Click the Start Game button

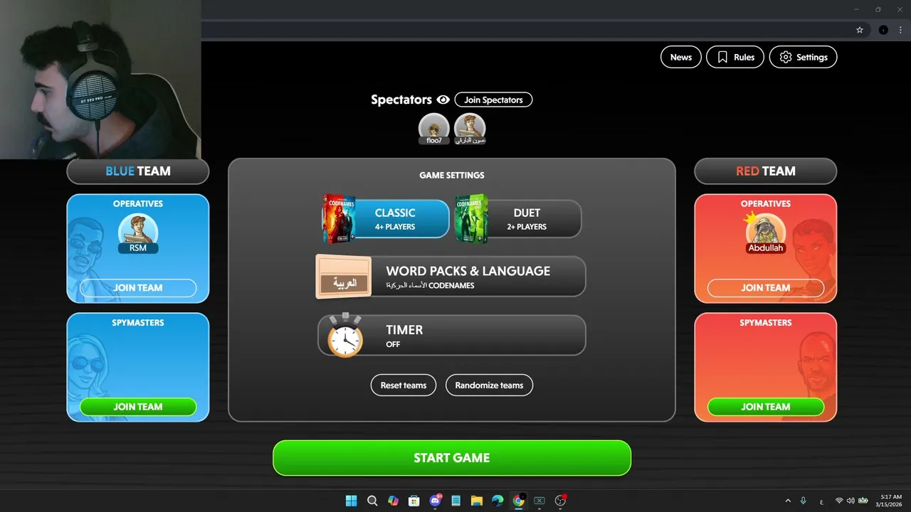point(452,458)
